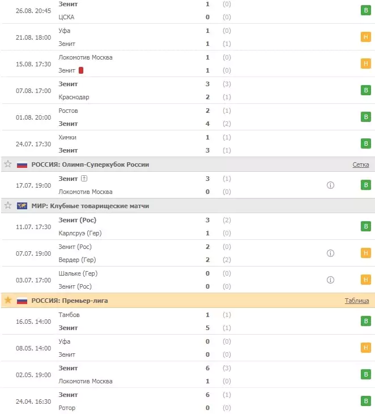The width and height of the screenshot is (375, 414).
Task: Click world flag icon in Клубные товарищеские header
Action: [22, 206]
